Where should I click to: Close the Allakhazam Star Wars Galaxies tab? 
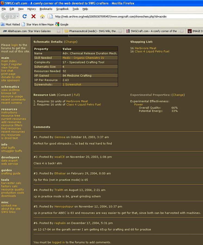58,31
